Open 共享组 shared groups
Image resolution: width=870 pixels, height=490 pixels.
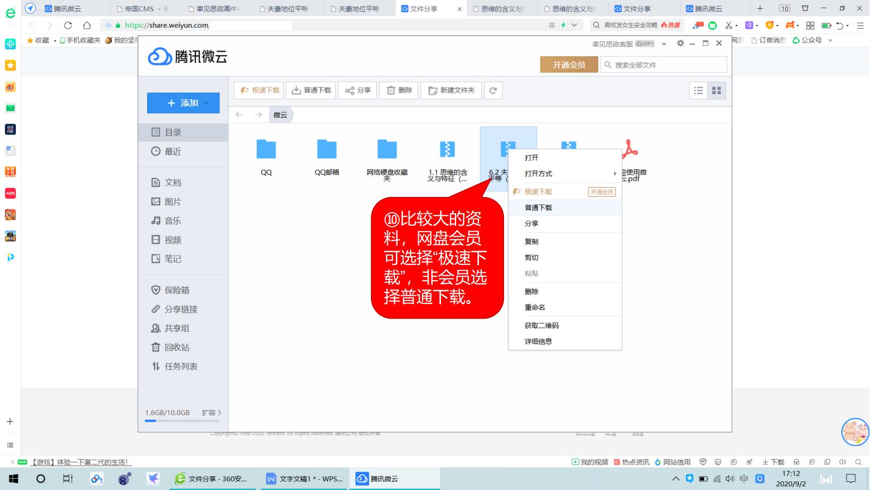coord(183,328)
